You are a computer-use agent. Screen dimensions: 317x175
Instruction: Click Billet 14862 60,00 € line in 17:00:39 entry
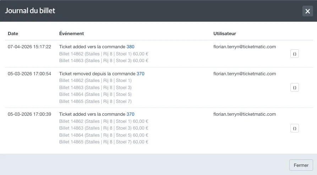tap(104, 121)
